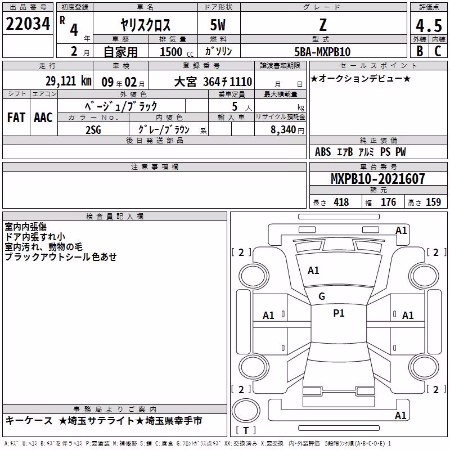Click the セールスポイント header
The height and width of the screenshot is (450, 450).
[x=378, y=66]
